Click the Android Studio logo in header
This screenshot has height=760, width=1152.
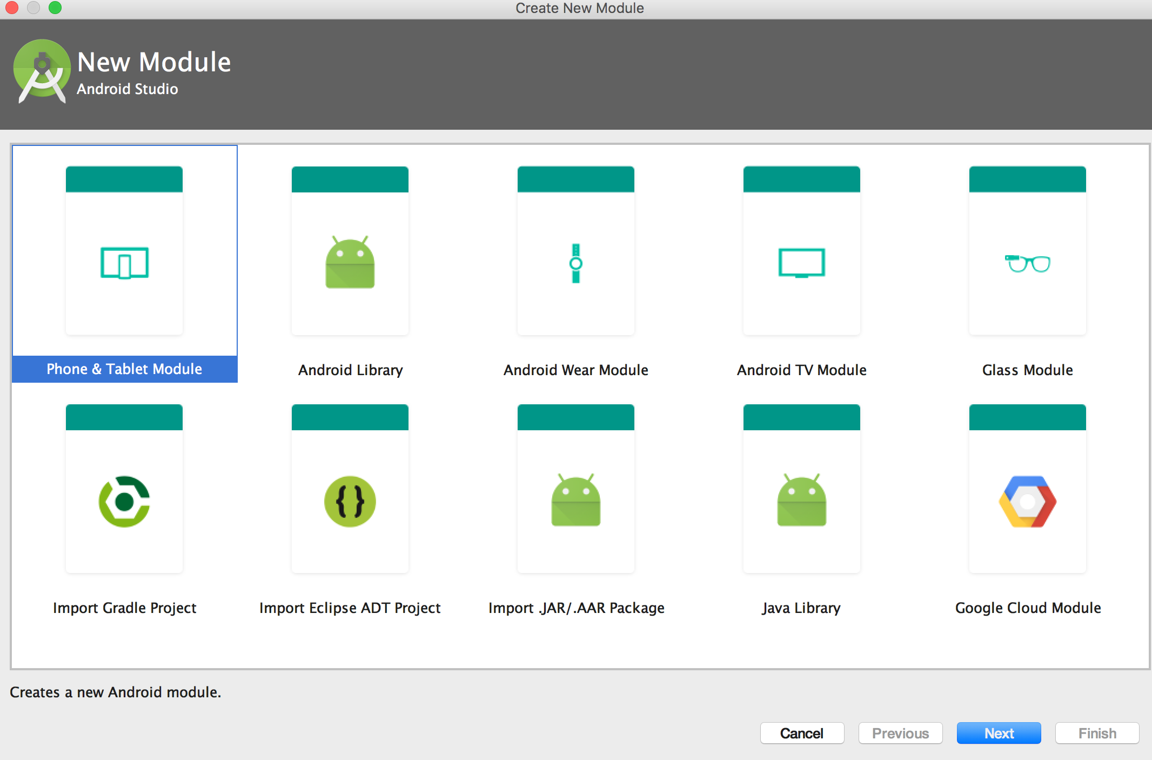pos(42,70)
